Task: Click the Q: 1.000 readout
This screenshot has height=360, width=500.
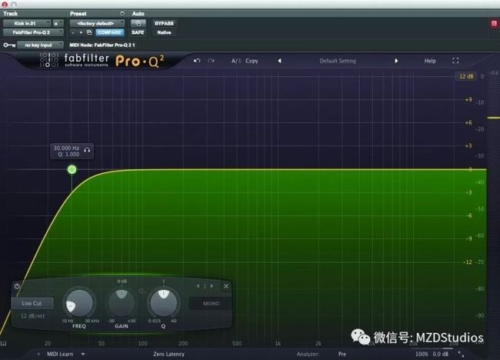Action: pyautogui.click(x=68, y=155)
